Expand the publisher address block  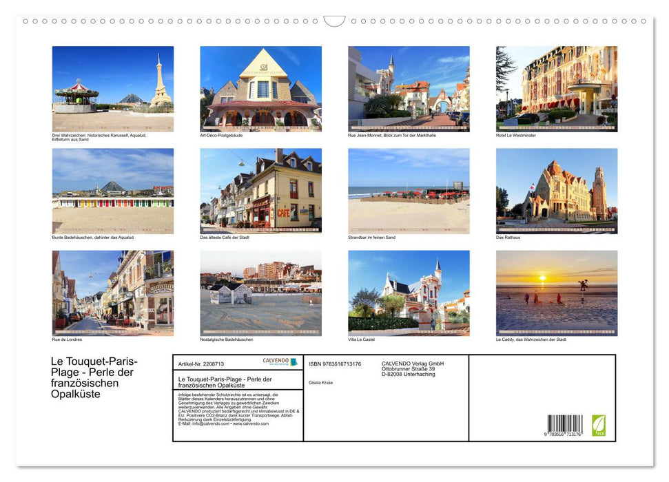click(413, 367)
